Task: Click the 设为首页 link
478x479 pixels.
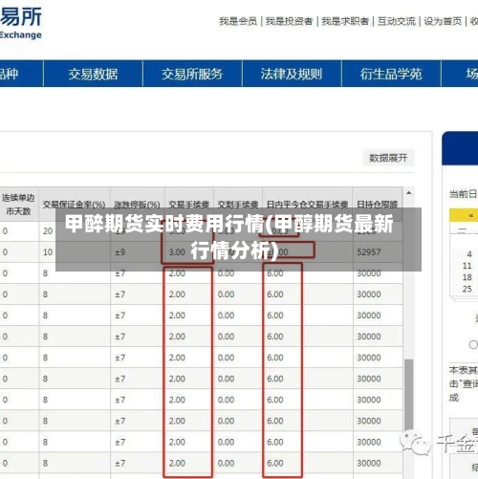Action: (443, 21)
